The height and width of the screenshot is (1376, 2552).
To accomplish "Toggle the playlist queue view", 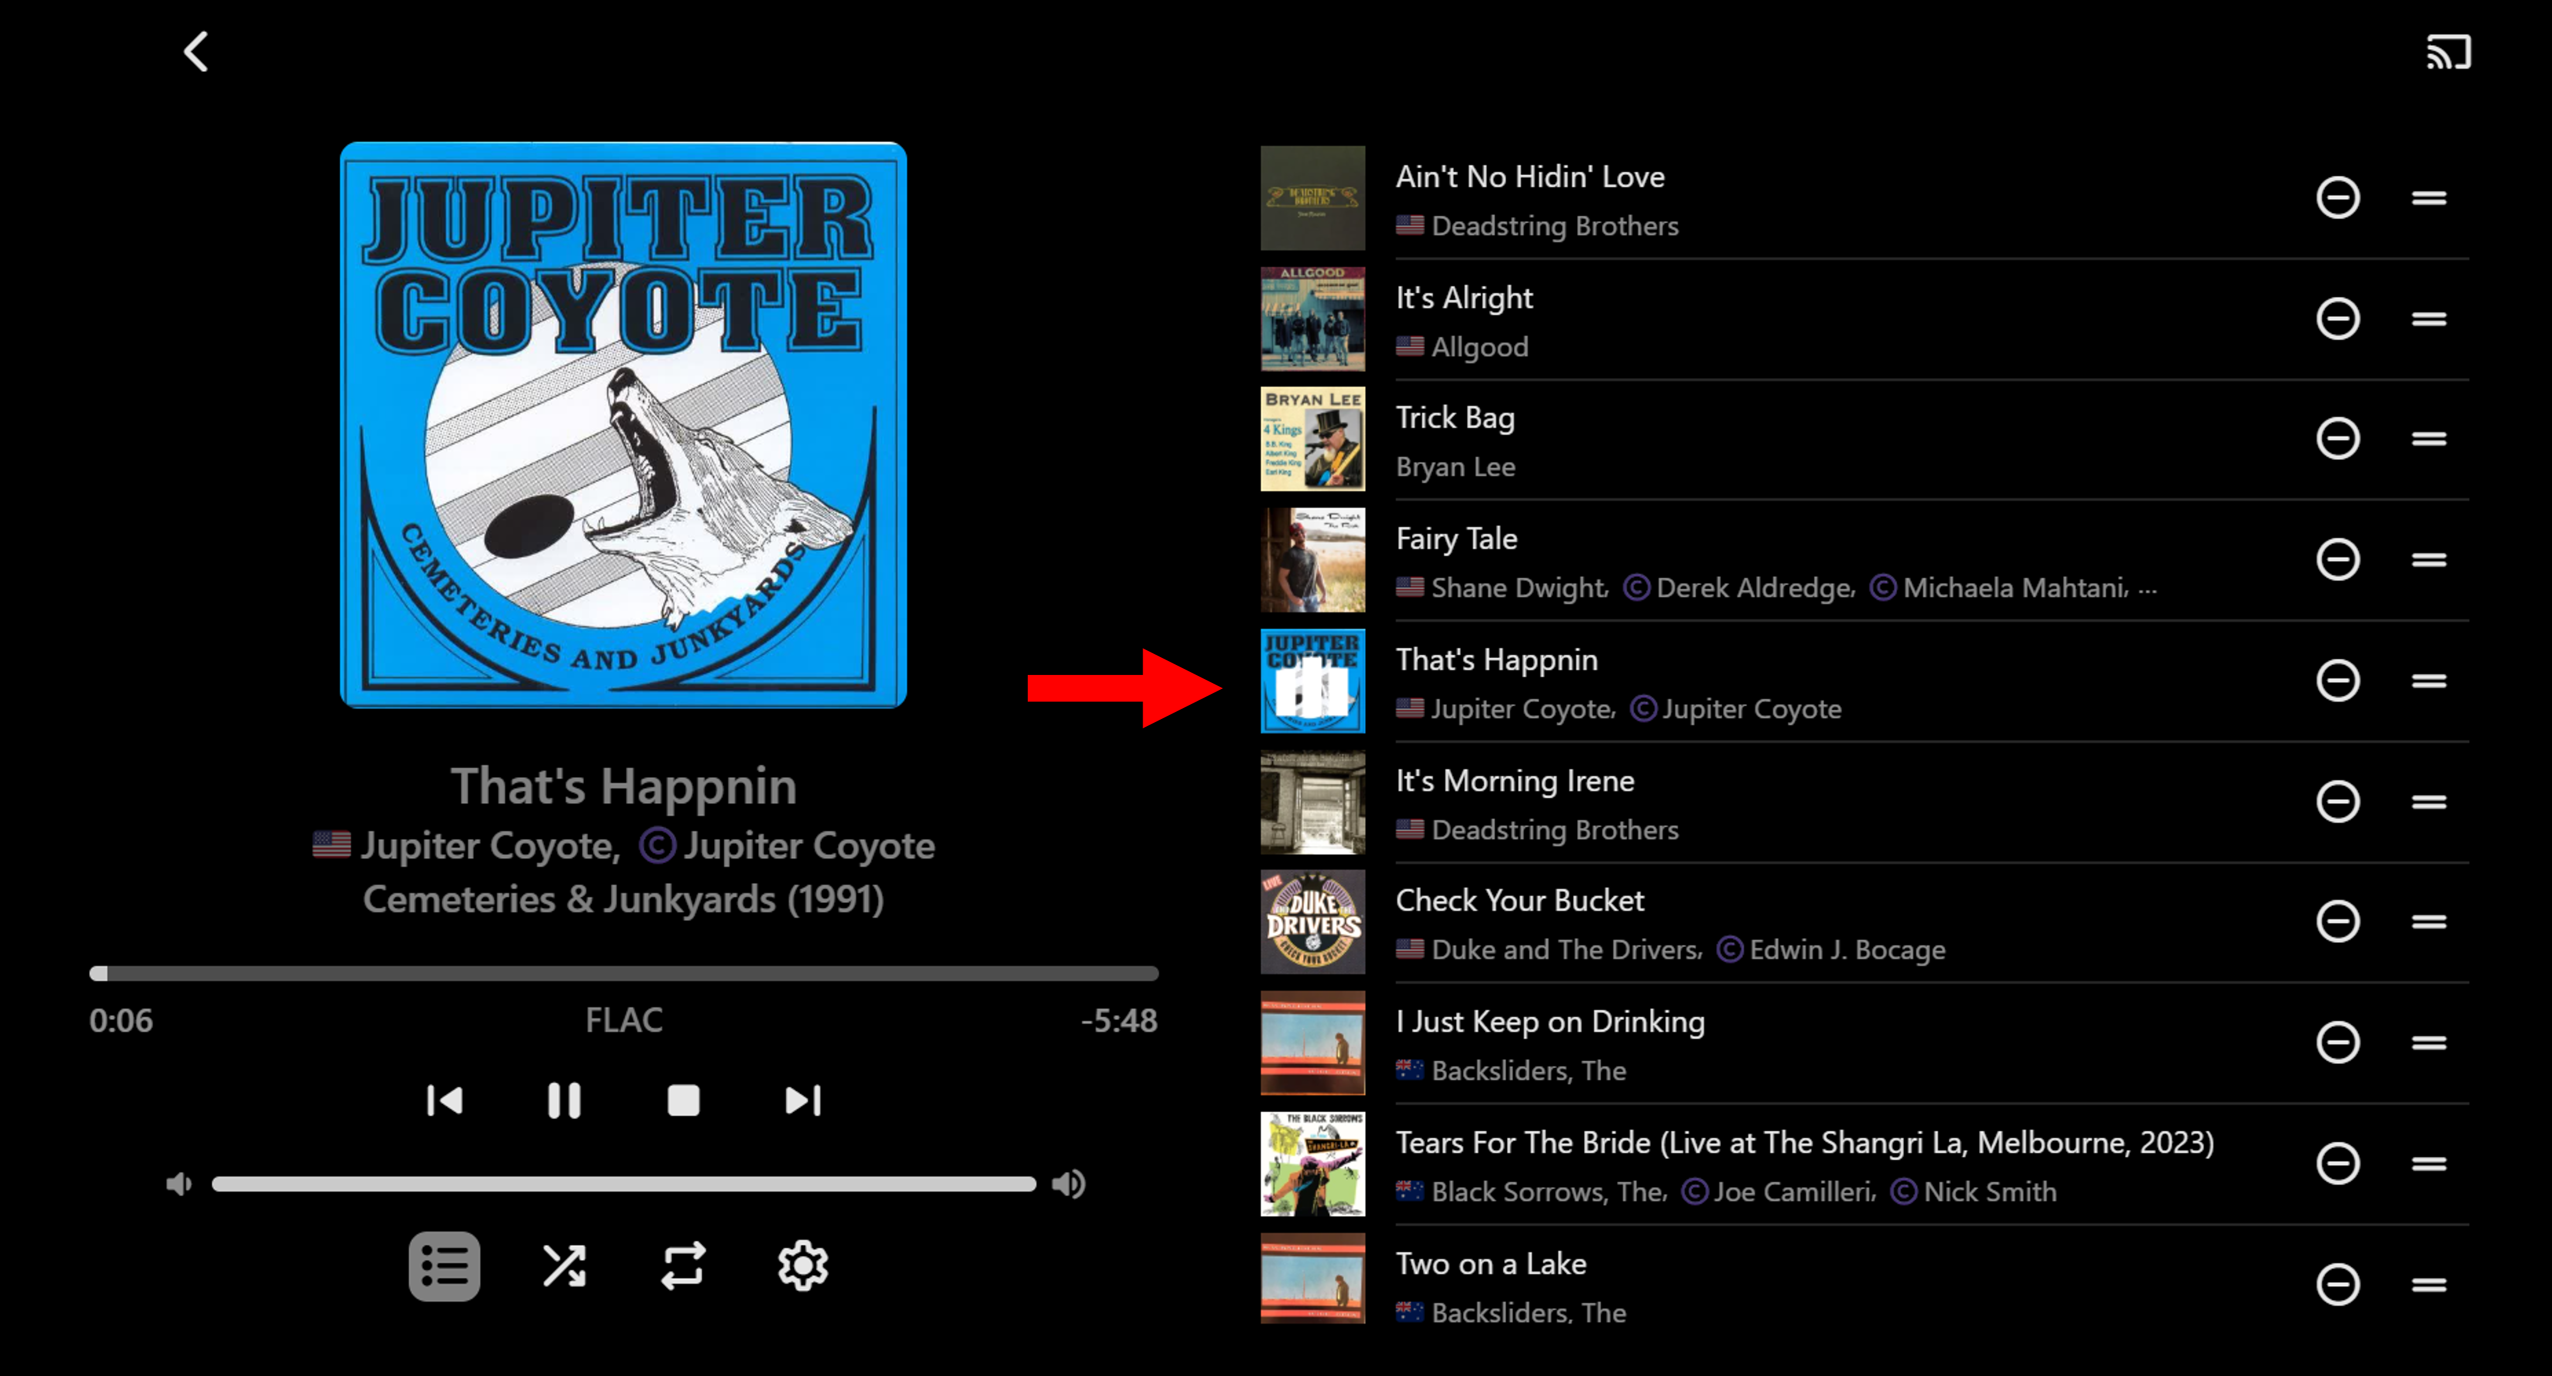I will [x=445, y=1266].
